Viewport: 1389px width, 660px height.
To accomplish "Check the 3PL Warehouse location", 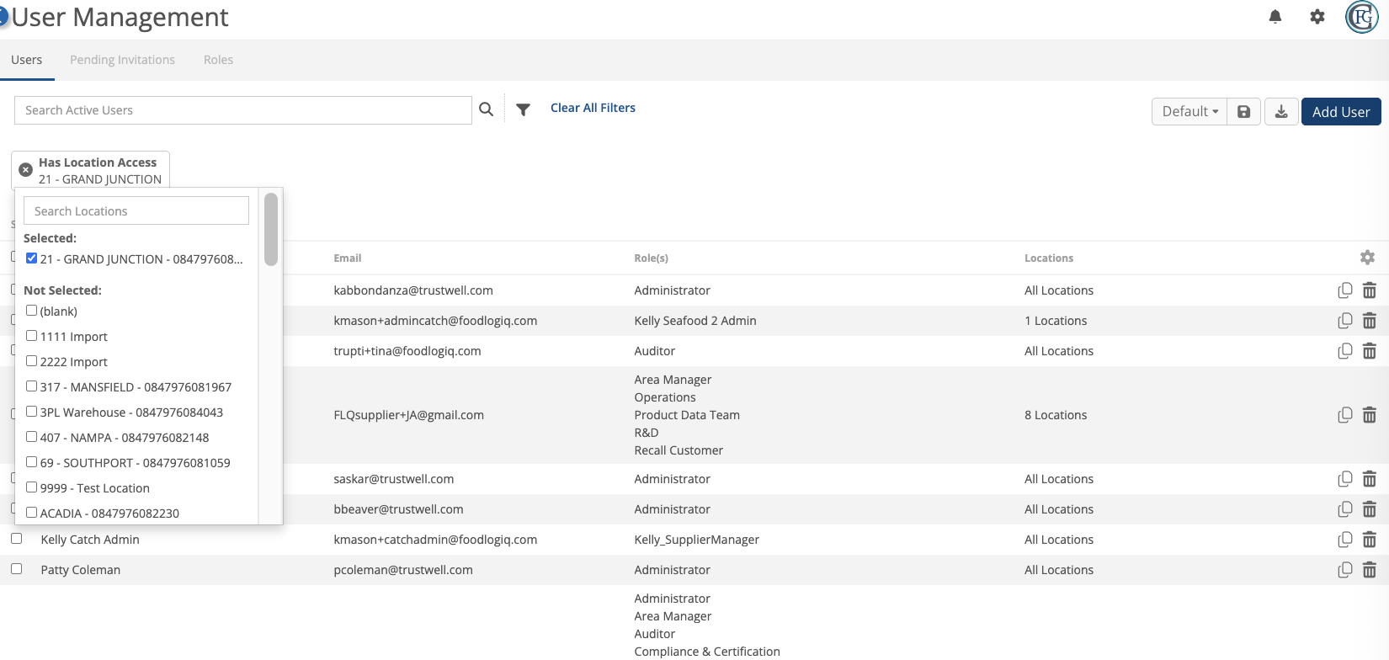I will (31, 412).
